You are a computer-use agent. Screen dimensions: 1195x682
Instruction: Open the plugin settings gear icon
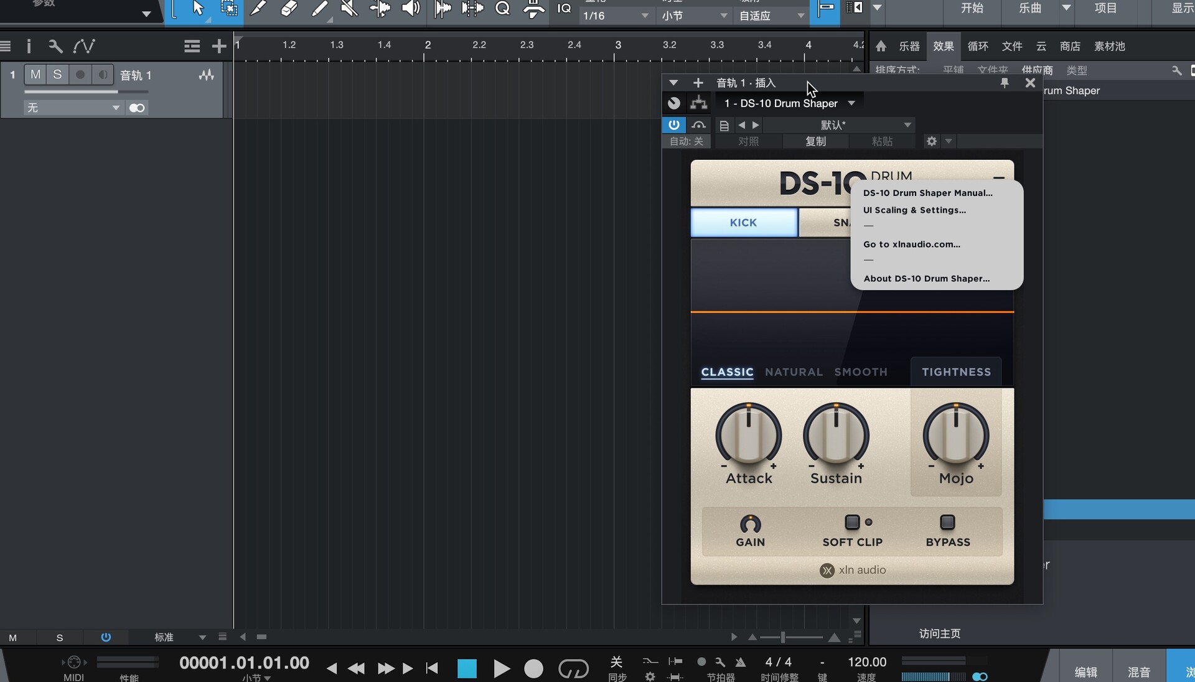(x=931, y=141)
